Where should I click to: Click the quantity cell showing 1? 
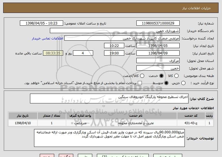coord(52,123)
